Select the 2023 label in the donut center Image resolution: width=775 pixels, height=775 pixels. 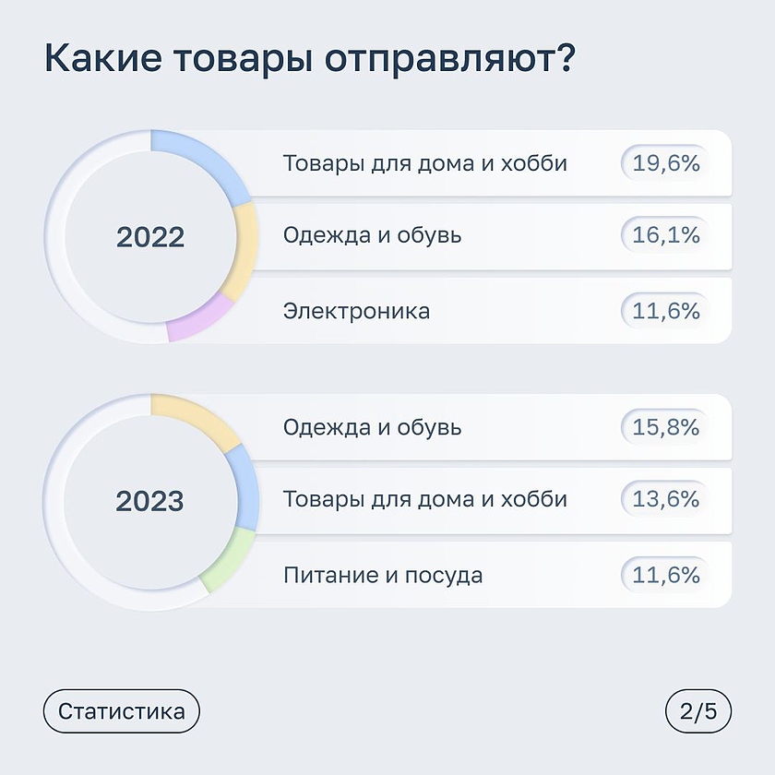pyautogui.click(x=150, y=502)
